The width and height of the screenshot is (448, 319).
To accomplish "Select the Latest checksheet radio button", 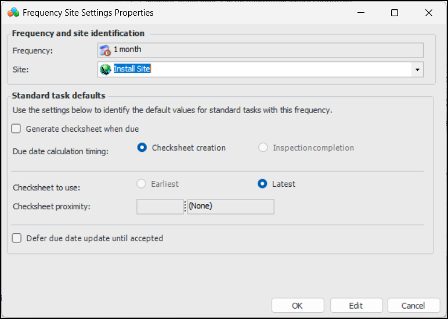I will (262, 184).
